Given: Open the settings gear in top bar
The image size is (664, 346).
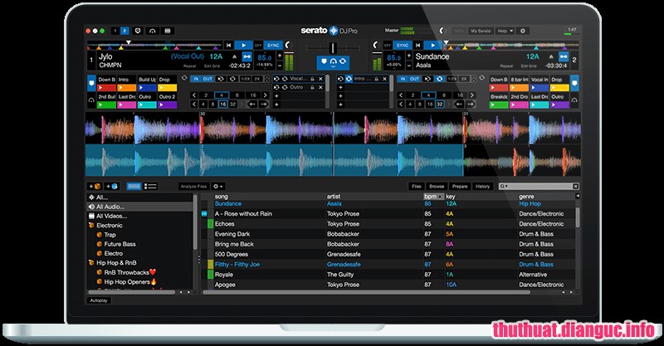Looking at the screenshot, I should 523,31.
